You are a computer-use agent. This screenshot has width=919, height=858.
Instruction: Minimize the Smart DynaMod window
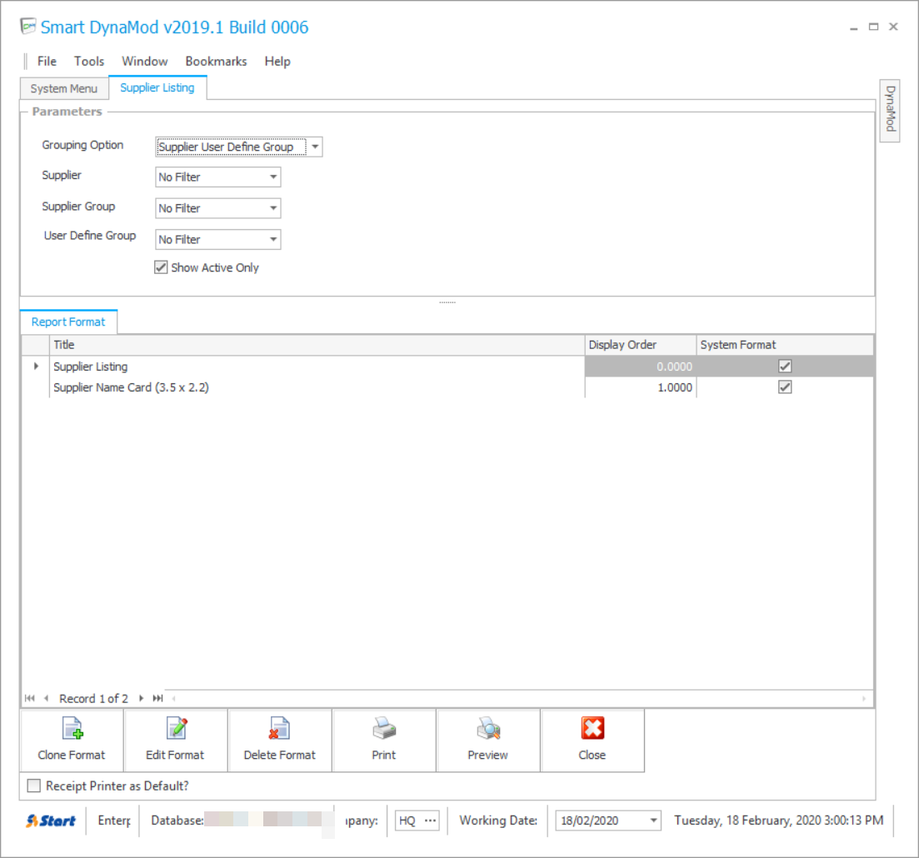(854, 27)
